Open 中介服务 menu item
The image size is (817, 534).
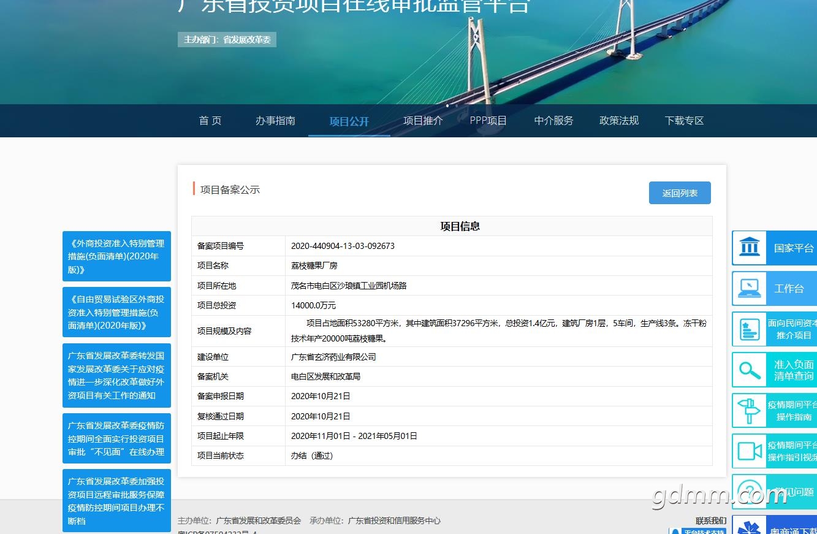553,121
